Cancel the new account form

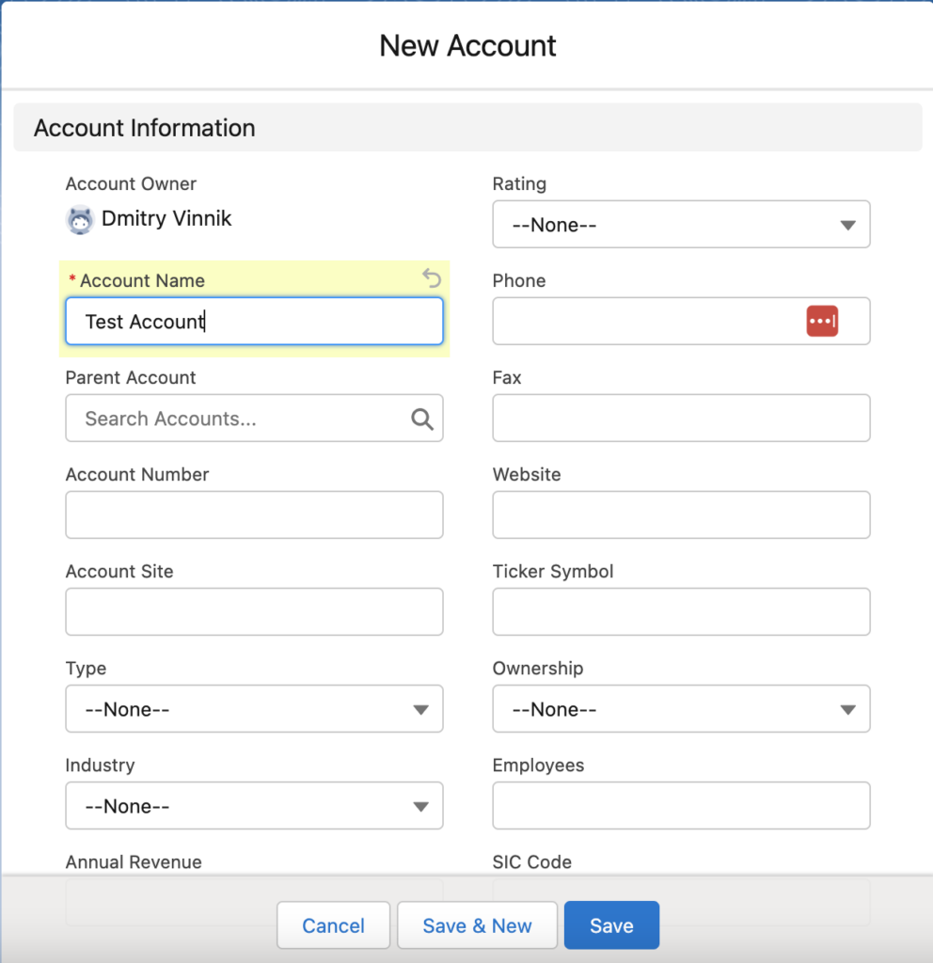(x=333, y=925)
